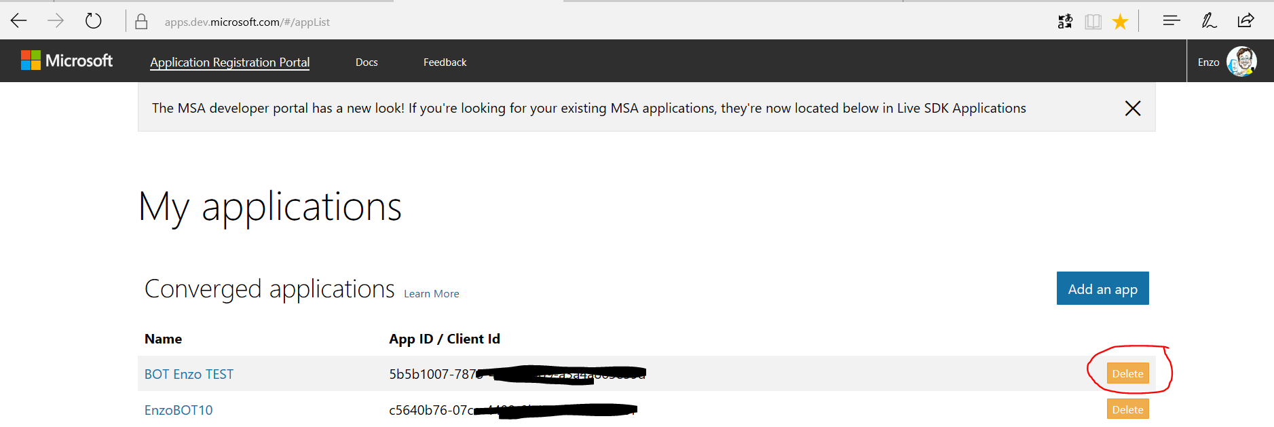Click the browser forward arrow
Screen dimensions: 1274x427
coord(56,21)
